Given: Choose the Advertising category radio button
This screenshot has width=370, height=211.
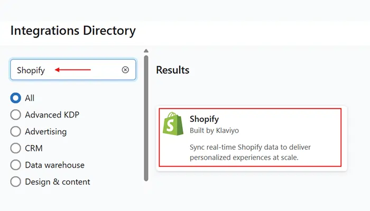Looking at the screenshot, I should click(x=16, y=131).
